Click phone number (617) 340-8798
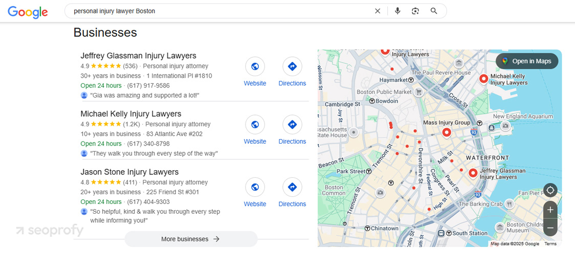The image size is (575, 253). coord(148,144)
